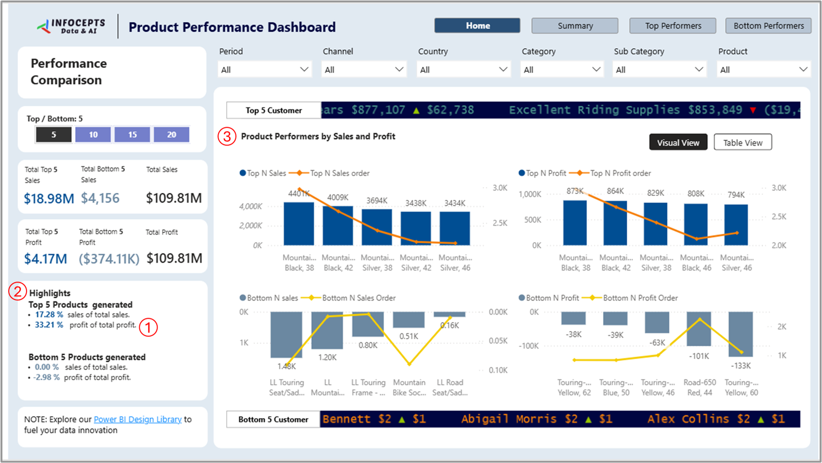Viewport: 822px width, 463px height.
Task: Click the Bottom N Profit Order legend marker
Action: (x=591, y=298)
